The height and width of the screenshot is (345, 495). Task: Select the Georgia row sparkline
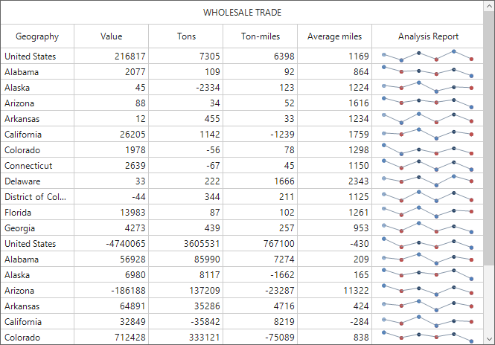(428, 228)
